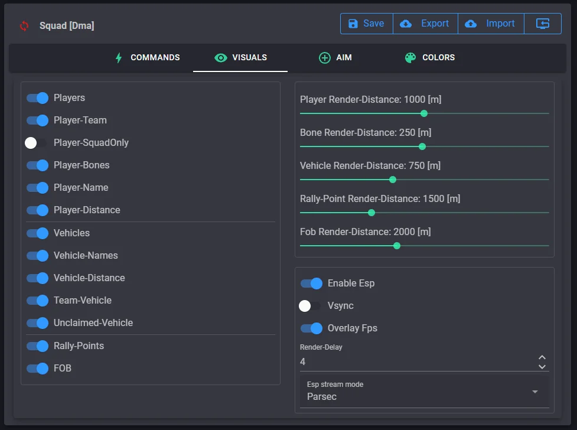The width and height of the screenshot is (577, 430).
Task: Decrease Render-Delay with down arrow
Action: (542, 366)
